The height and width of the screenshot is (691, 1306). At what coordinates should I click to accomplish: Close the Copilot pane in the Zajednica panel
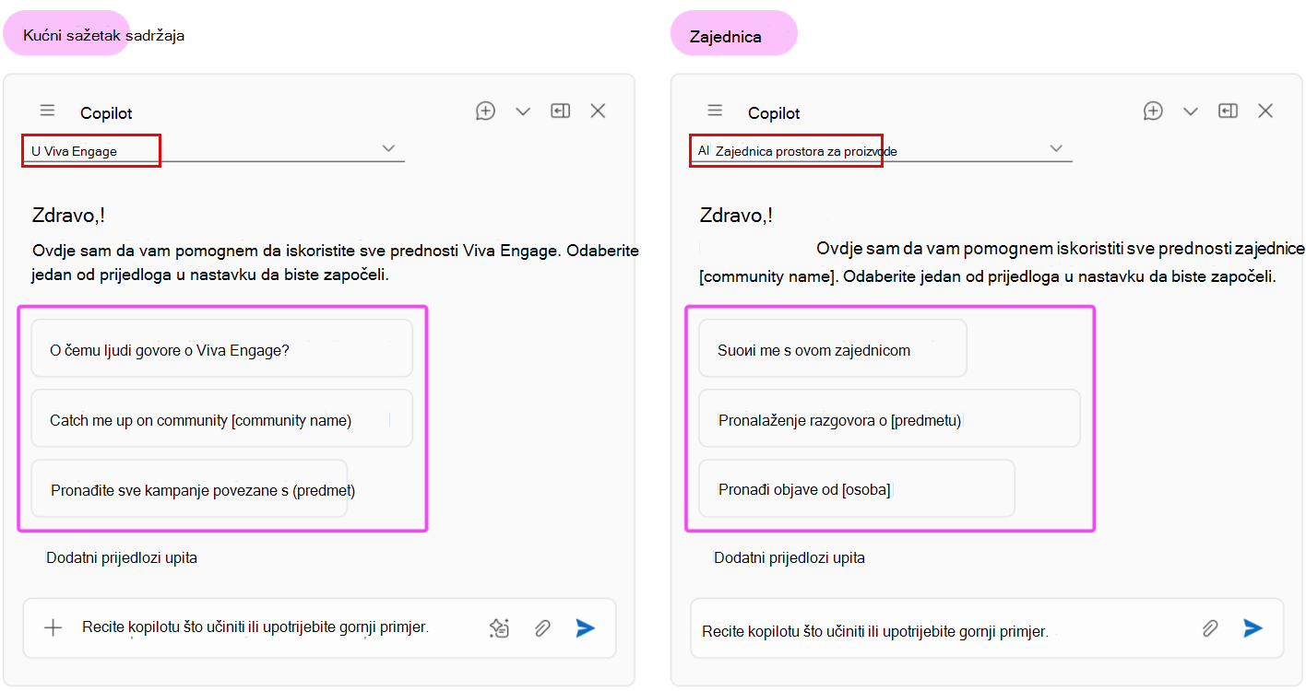[x=1265, y=111]
